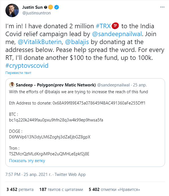The width and height of the screenshot is (169, 196).
Task: Click Показать эту ветку to show the thread
Action: coord(27,161)
